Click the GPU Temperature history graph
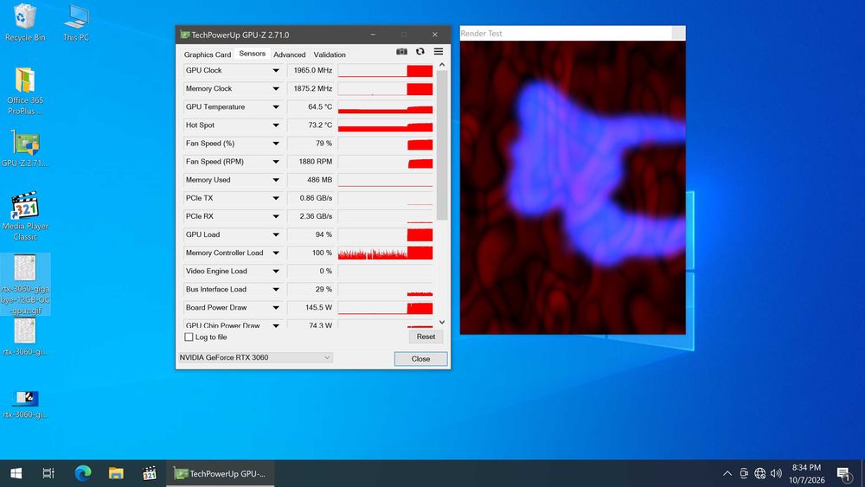Screen dimensions: 865x487 tap(385, 107)
